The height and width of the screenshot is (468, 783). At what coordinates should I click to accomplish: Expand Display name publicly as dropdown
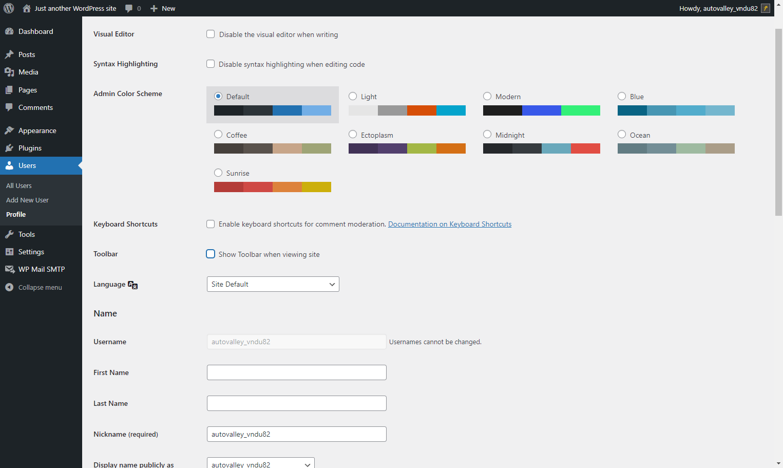pos(261,463)
